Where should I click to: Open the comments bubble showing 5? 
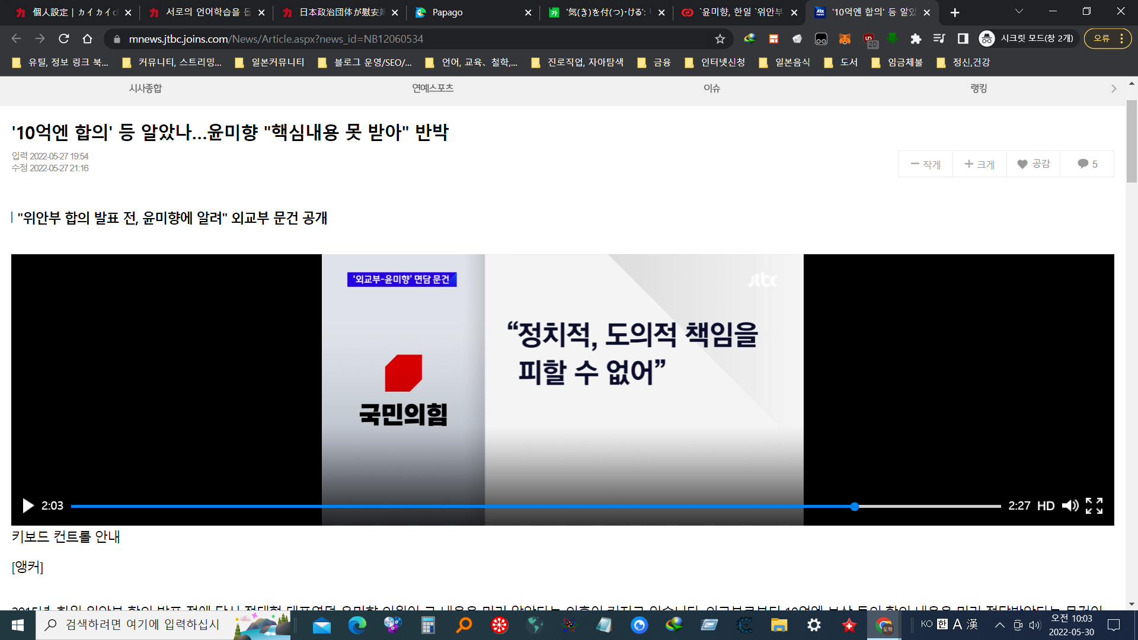[1087, 164]
